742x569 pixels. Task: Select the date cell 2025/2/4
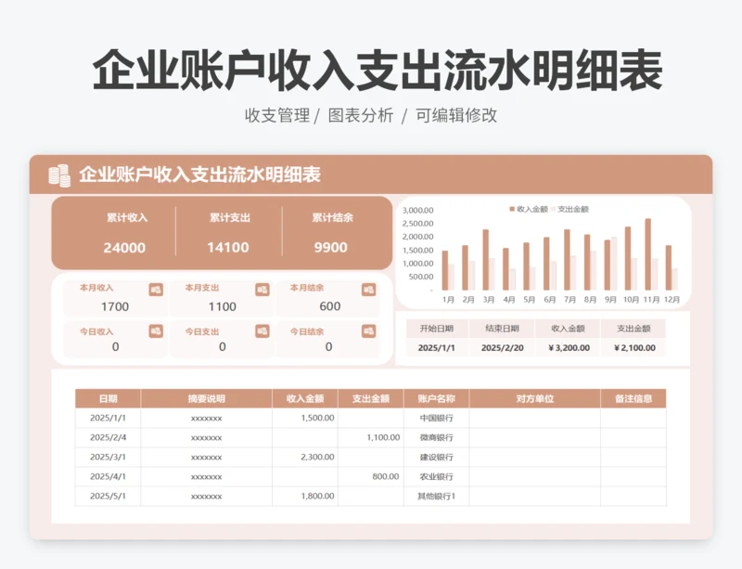[x=108, y=437]
